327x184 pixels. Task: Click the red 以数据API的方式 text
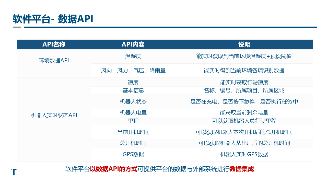pyautogui.click(x=114, y=169)
